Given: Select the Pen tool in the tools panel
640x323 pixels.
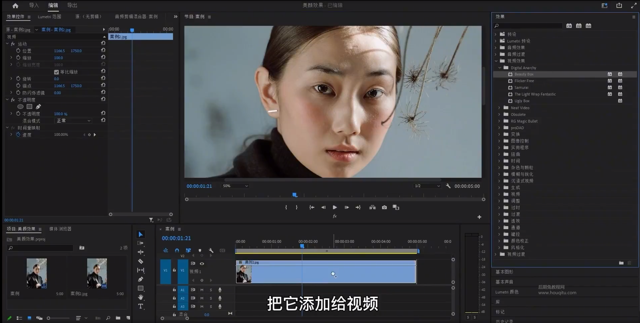Looking at the screenshot, I should [x=140, y=279].
